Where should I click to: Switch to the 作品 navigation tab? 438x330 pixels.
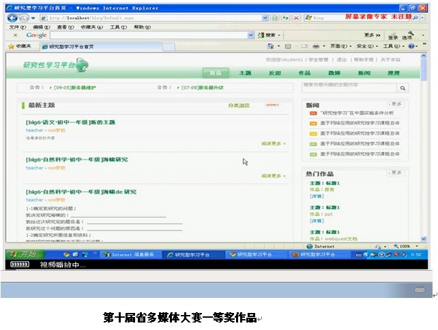(304, 73)
